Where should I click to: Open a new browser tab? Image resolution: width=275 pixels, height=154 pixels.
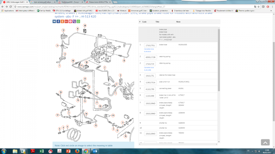(x=115, y=2)
